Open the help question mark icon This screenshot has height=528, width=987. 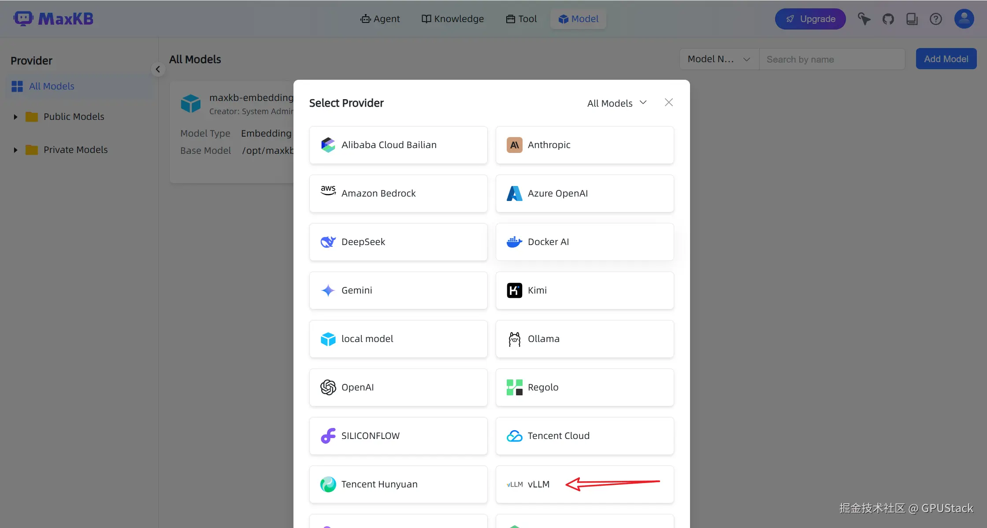935,19
